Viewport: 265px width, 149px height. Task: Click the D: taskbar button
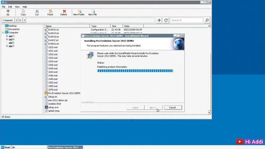pyautogui.click(x=29, y=147)
